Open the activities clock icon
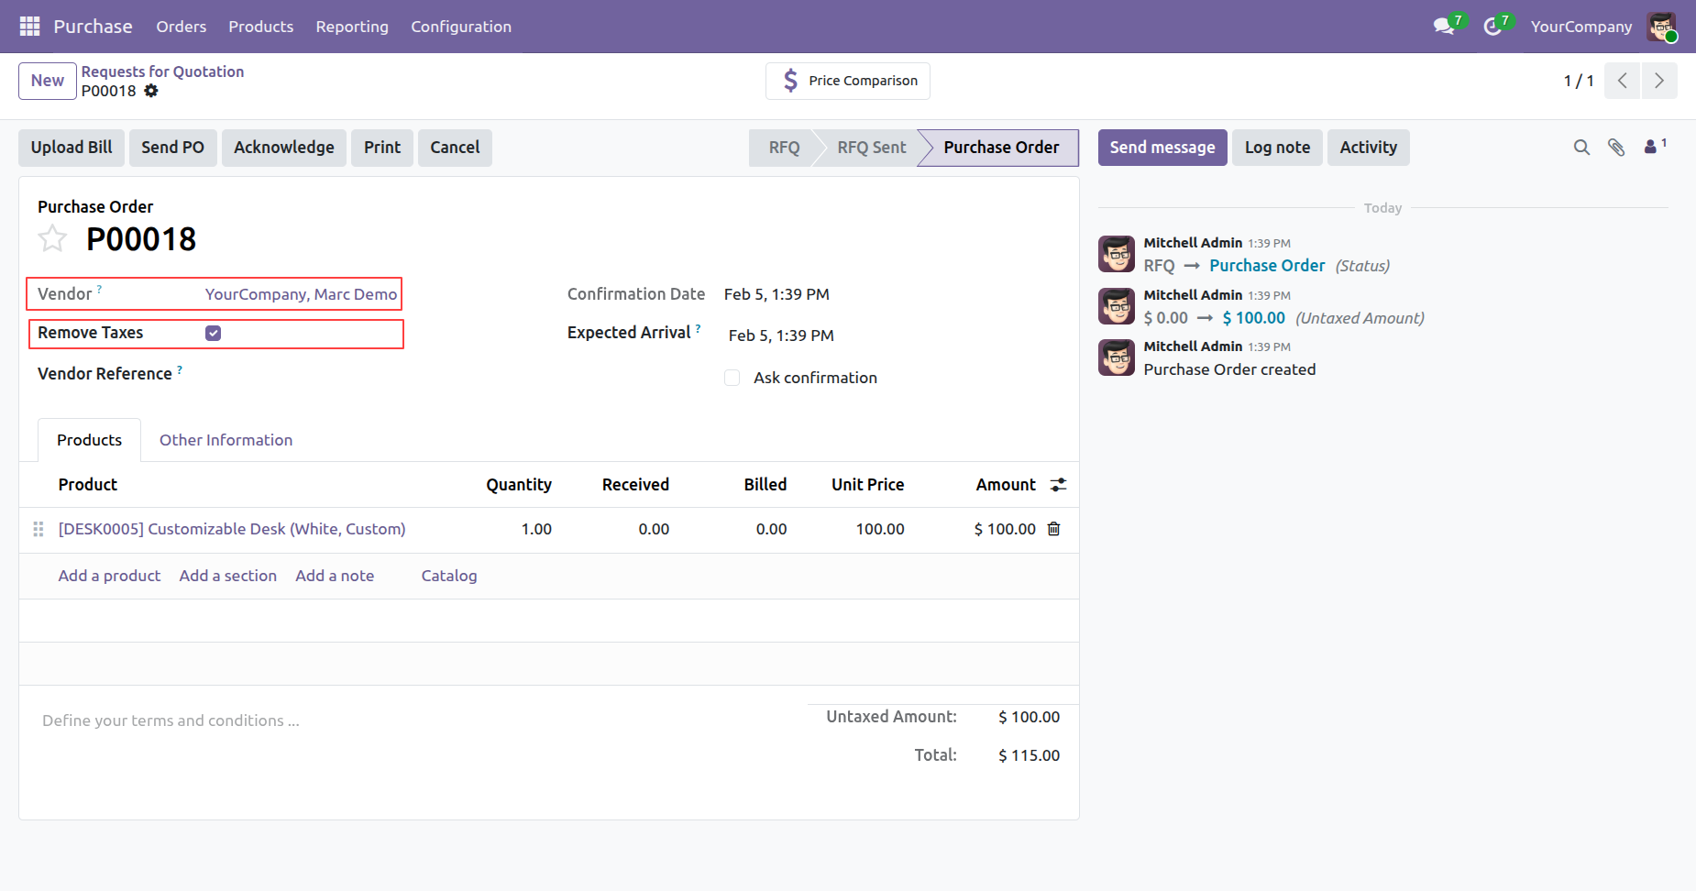 tap(1492, 27)
